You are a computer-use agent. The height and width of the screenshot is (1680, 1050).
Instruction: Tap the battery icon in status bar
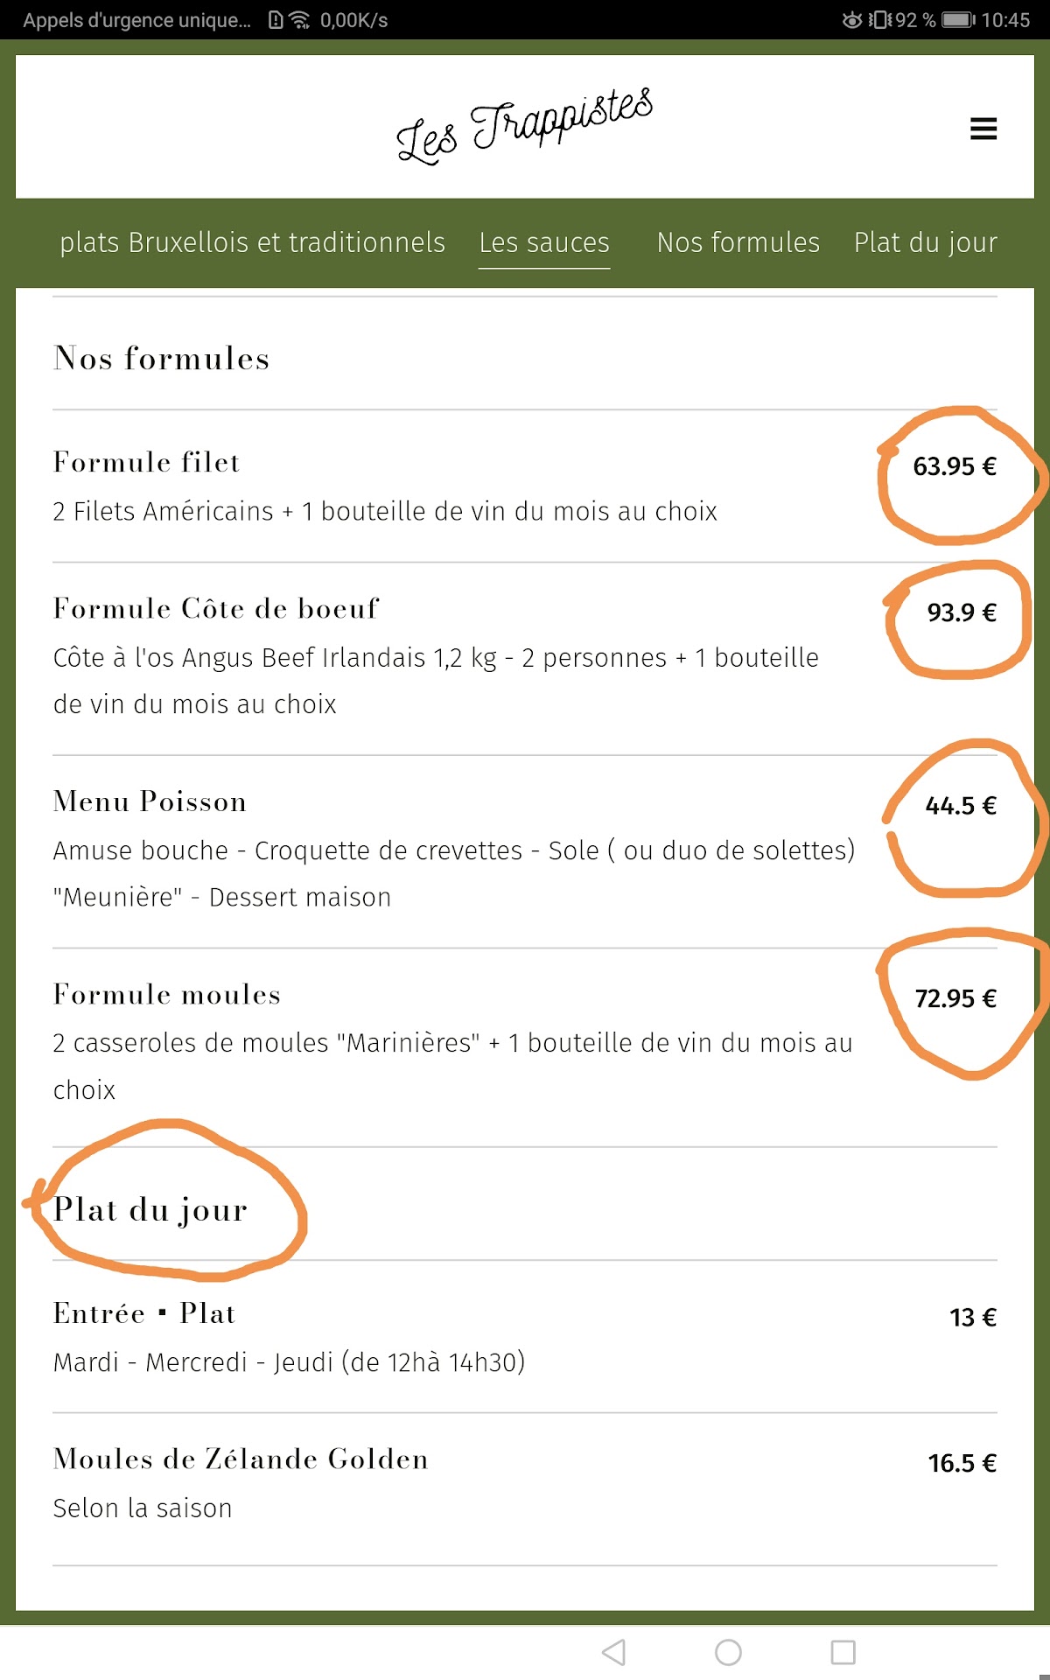pyautogui.click(x=959, y=19)
